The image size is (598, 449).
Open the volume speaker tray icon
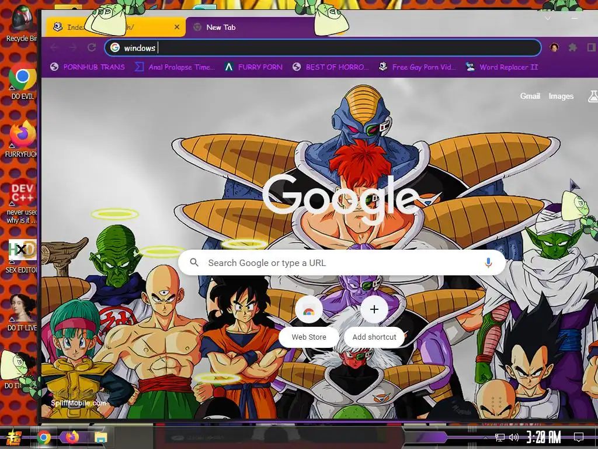tap(514, 437)
